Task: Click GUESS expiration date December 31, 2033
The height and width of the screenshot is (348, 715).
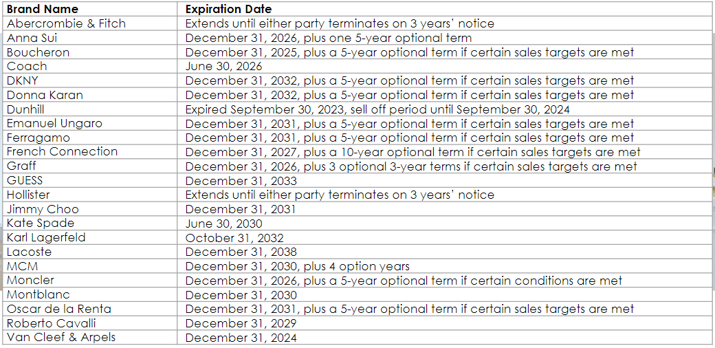Action: [241, 181]
